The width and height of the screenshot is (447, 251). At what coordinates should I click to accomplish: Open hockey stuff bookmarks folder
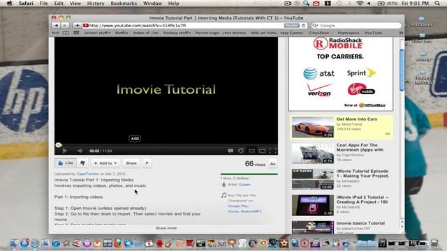click(177, 33)
